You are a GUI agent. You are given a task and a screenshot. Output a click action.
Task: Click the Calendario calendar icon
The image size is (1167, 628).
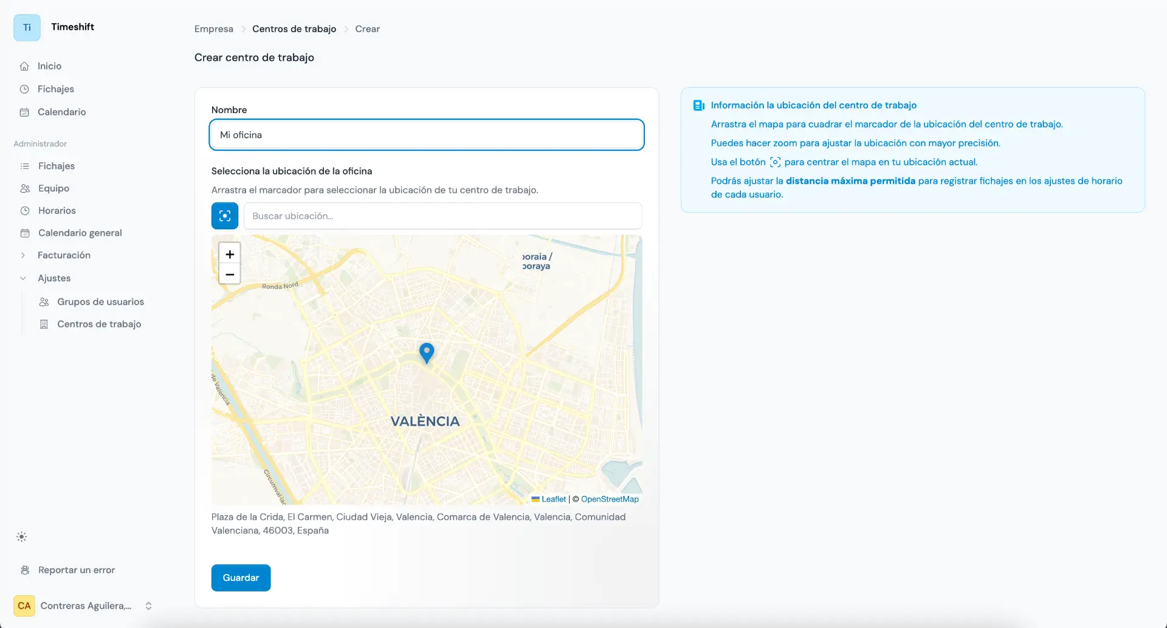(24, 112)
